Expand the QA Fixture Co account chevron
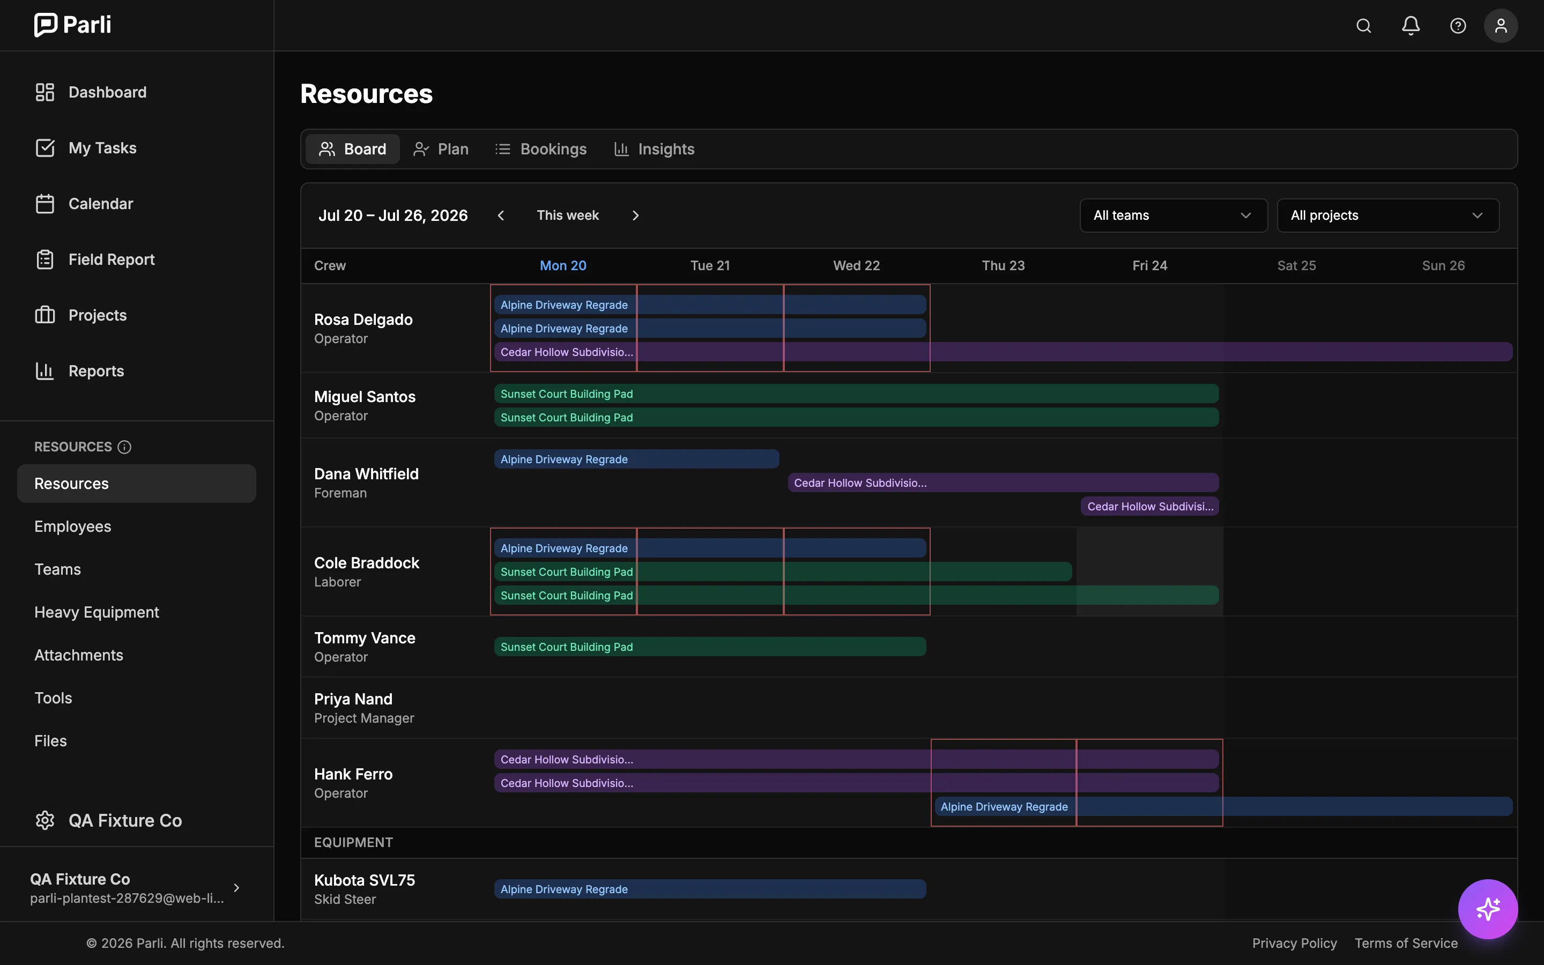This screenshot has width=1544, height=965. [x=237, y=888]
